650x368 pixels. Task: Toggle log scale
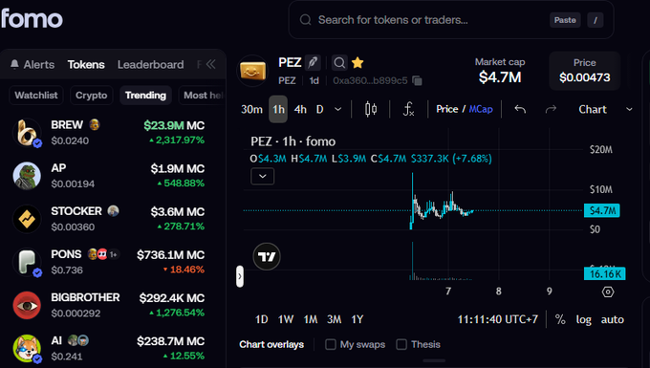(584, 319)
